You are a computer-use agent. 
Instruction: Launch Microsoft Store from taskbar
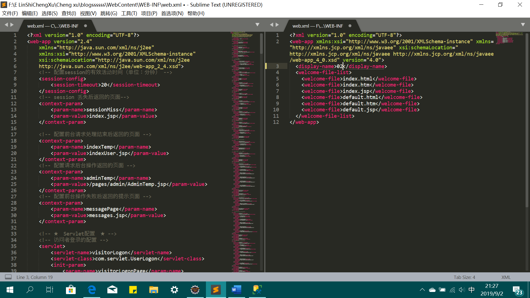tap(71, 290)
